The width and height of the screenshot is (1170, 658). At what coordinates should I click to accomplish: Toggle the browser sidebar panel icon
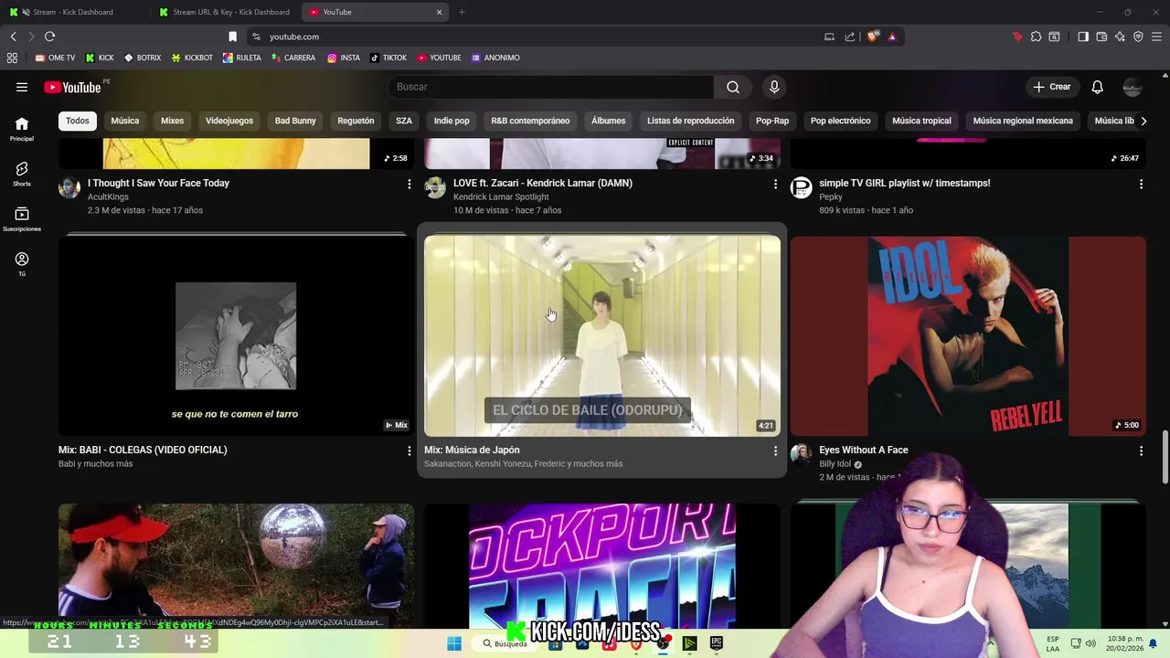(x=1083, y=37)
